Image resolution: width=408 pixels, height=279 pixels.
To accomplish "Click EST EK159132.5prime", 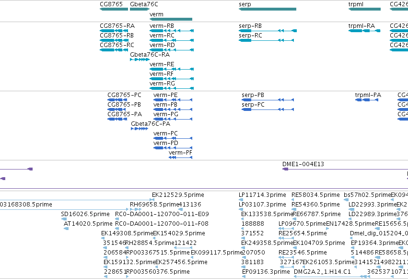I will coord(105,267).
